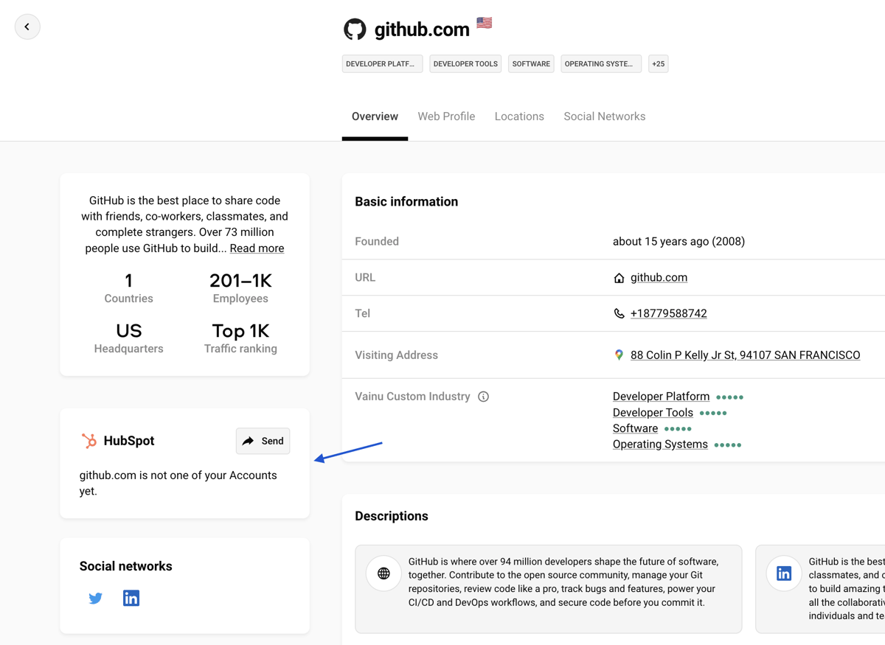The image size is (885, 645).
Task: Open the Twitter social network icon
Action: (x=96, y=598)
